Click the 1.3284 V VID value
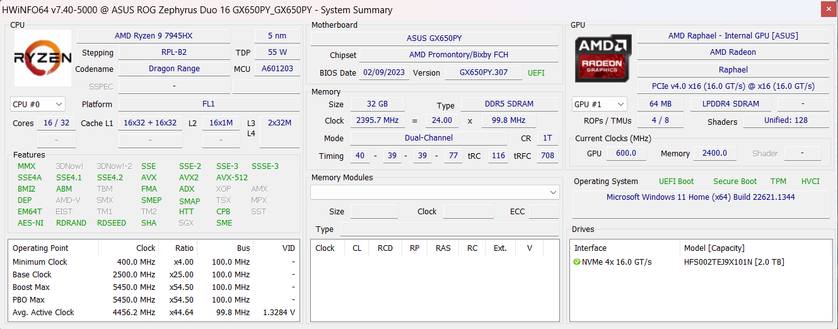The width and height of the screenshot is (838, 329). point(279,313)
